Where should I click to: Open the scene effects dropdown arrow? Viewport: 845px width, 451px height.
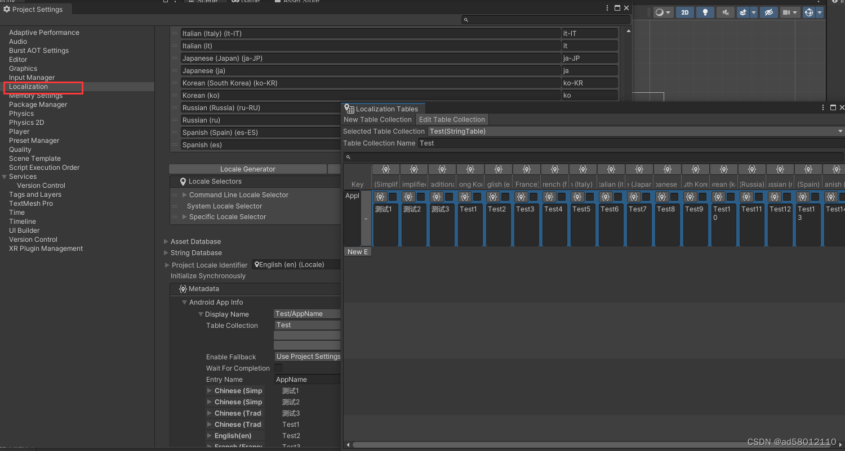pos(753,12)
